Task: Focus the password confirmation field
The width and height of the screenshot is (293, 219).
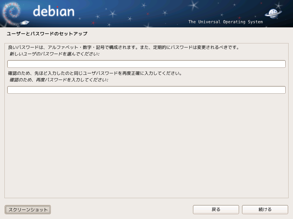Action: pyautogui.click(x=146, y=90)
